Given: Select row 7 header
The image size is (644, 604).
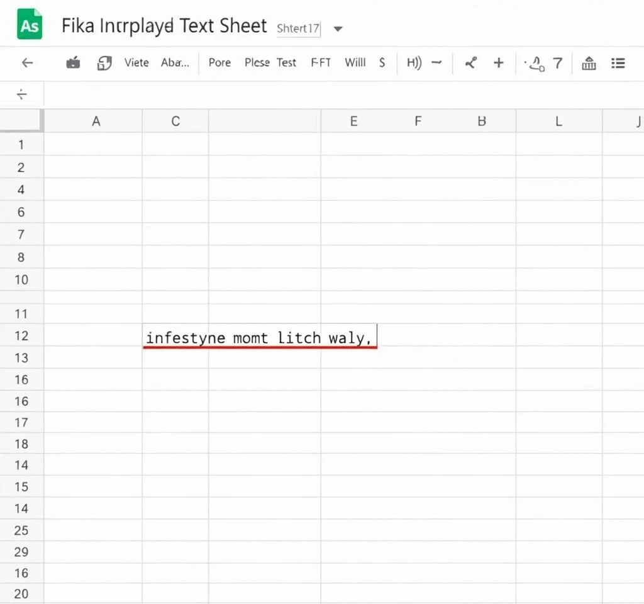Looking at the screenshot, I should click(21, 235).
